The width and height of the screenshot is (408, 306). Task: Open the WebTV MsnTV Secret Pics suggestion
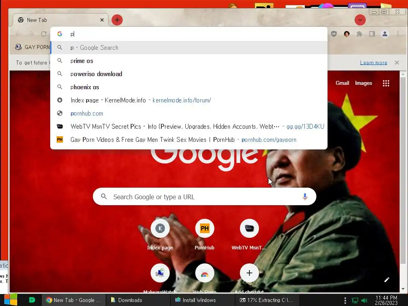pos(188,126)
